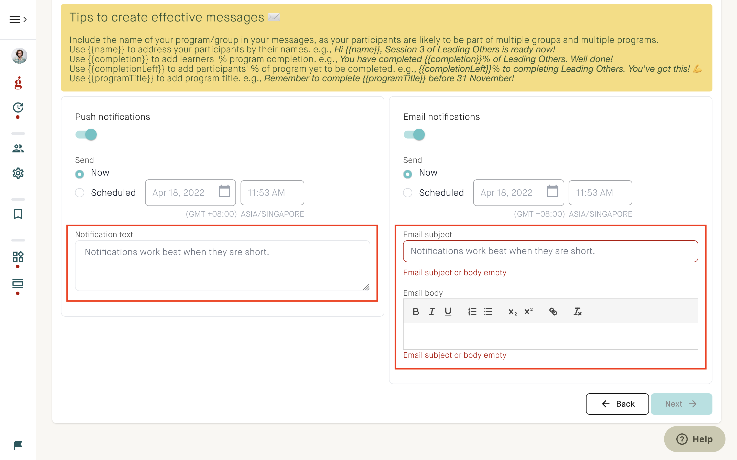Viewport: 737px width, 460px height.
Task: Open the participants people icon
Action: pos(18,148)
